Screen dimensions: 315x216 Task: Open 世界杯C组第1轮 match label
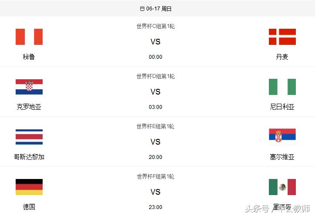[x=155, y=26]
